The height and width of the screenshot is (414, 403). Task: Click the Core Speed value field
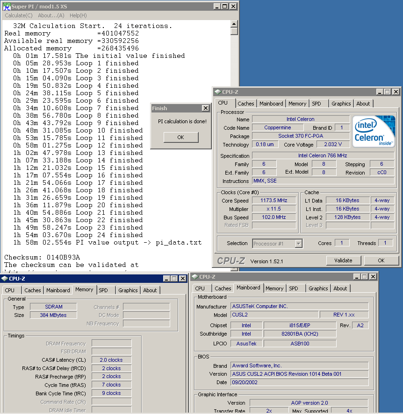274,201
